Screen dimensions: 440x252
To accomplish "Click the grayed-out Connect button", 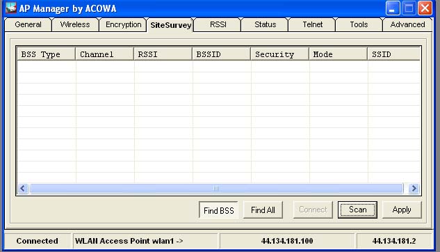I will [313, 210].
